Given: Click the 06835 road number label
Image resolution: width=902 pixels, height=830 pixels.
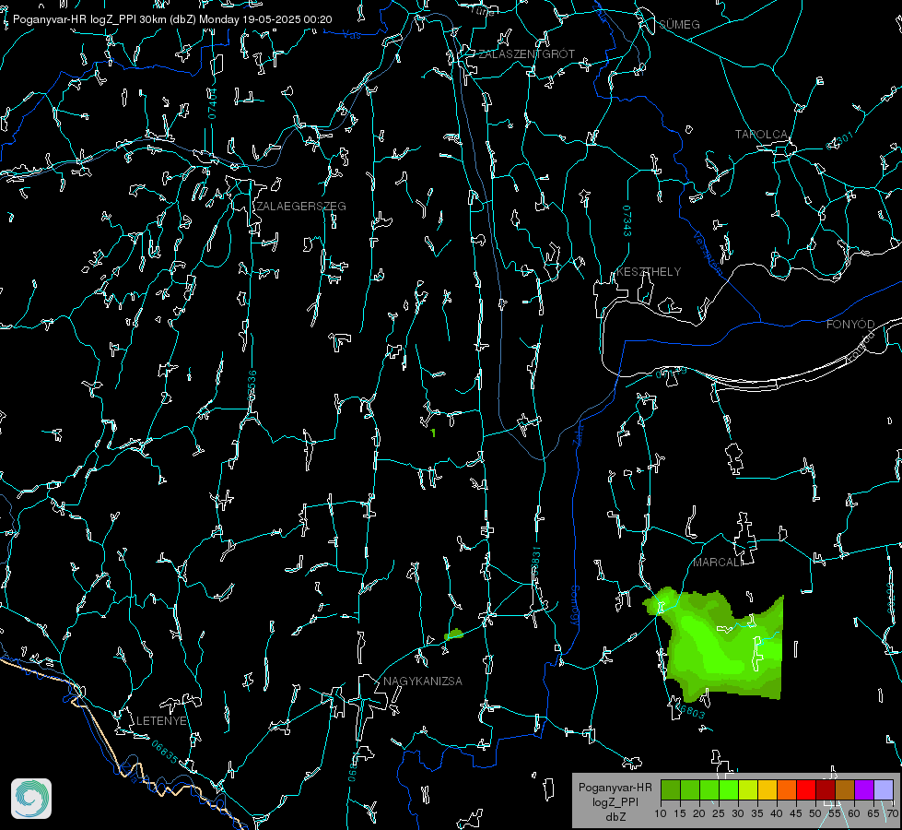Looking at the screenshot, I should [x=165, y=753].
